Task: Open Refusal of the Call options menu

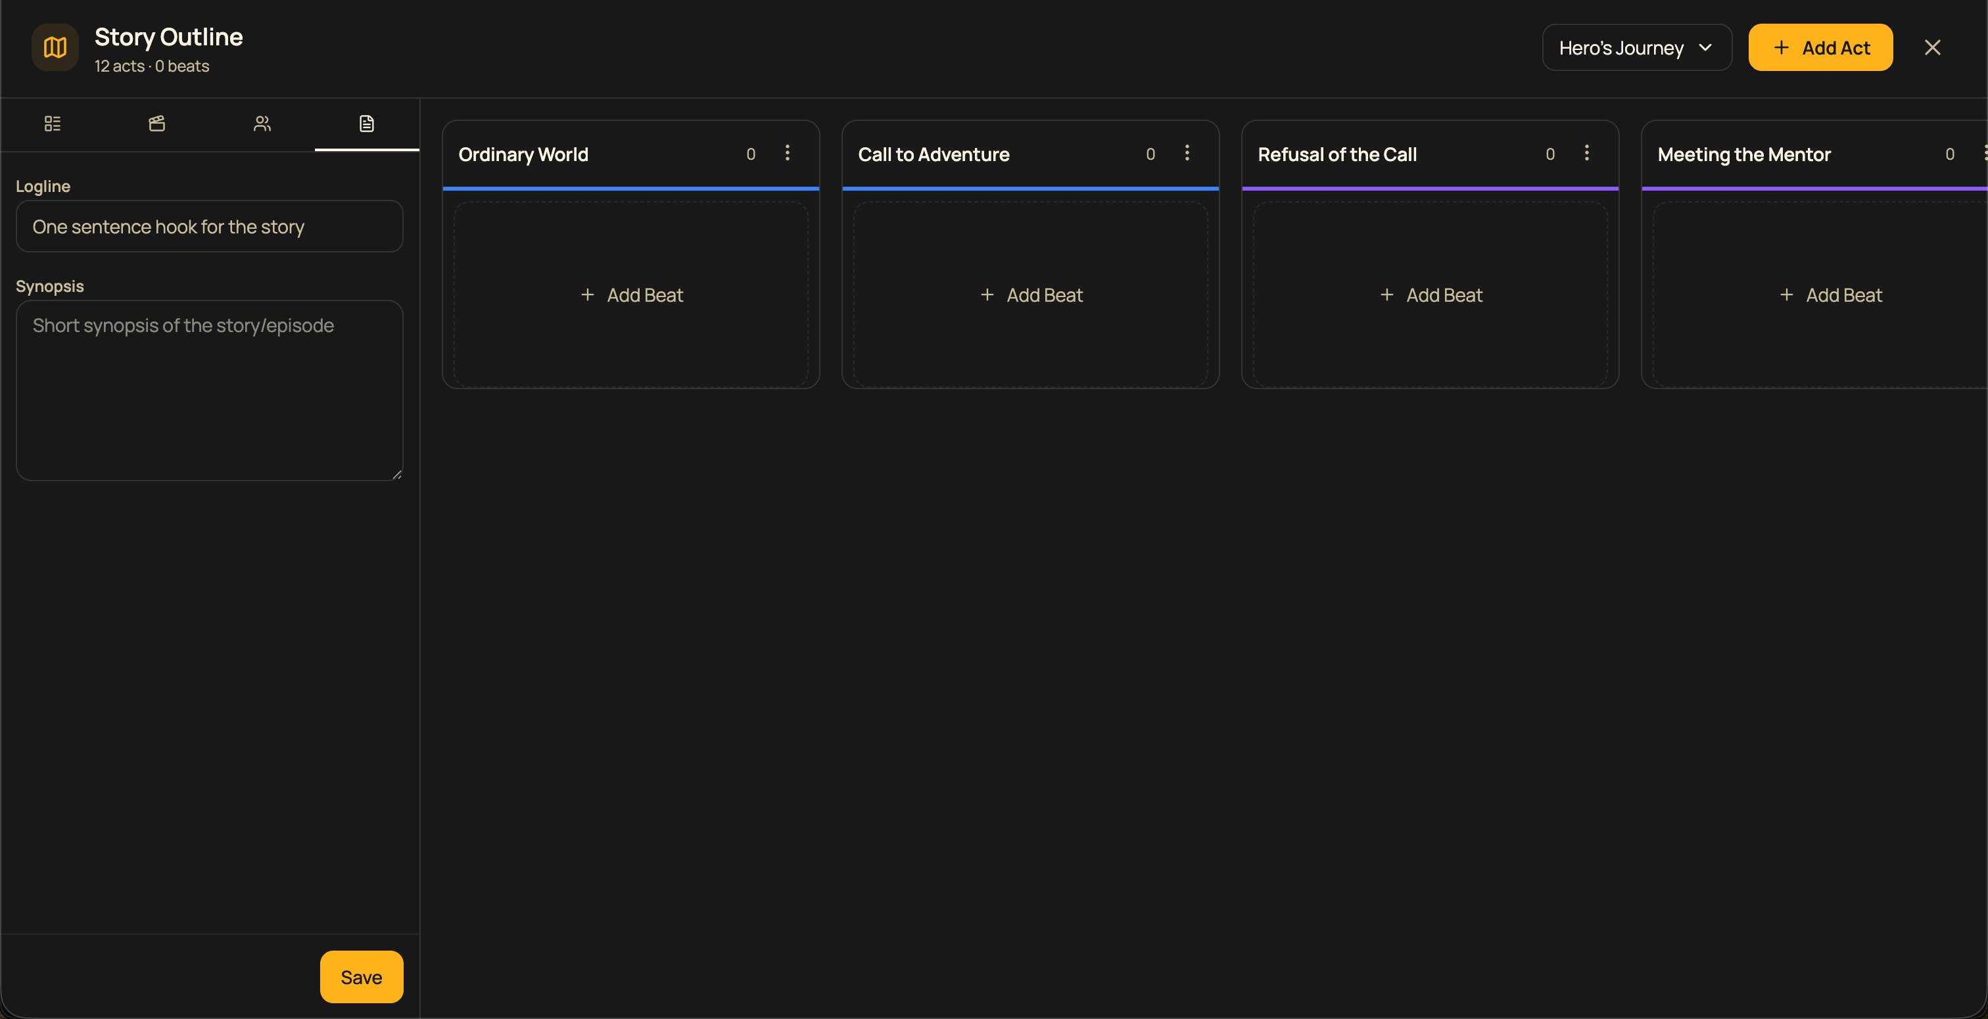Action: [x=1587, y=153]
